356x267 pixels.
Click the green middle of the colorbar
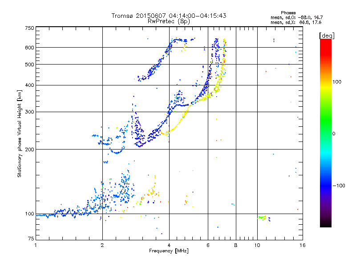(326, 120)
